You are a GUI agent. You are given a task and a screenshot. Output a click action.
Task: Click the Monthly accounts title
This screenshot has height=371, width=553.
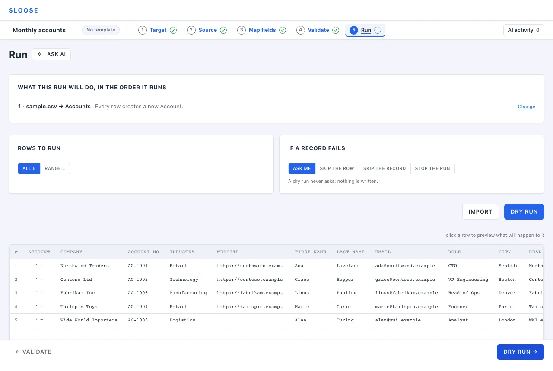[39, 30]
